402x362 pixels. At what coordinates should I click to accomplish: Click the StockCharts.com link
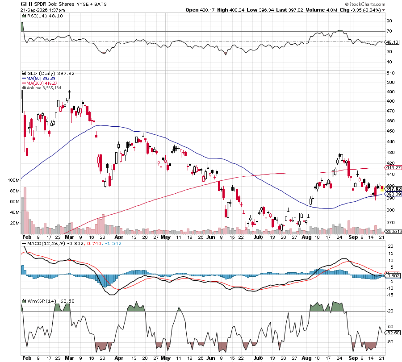pyautogui.click(x=367, y=4)
